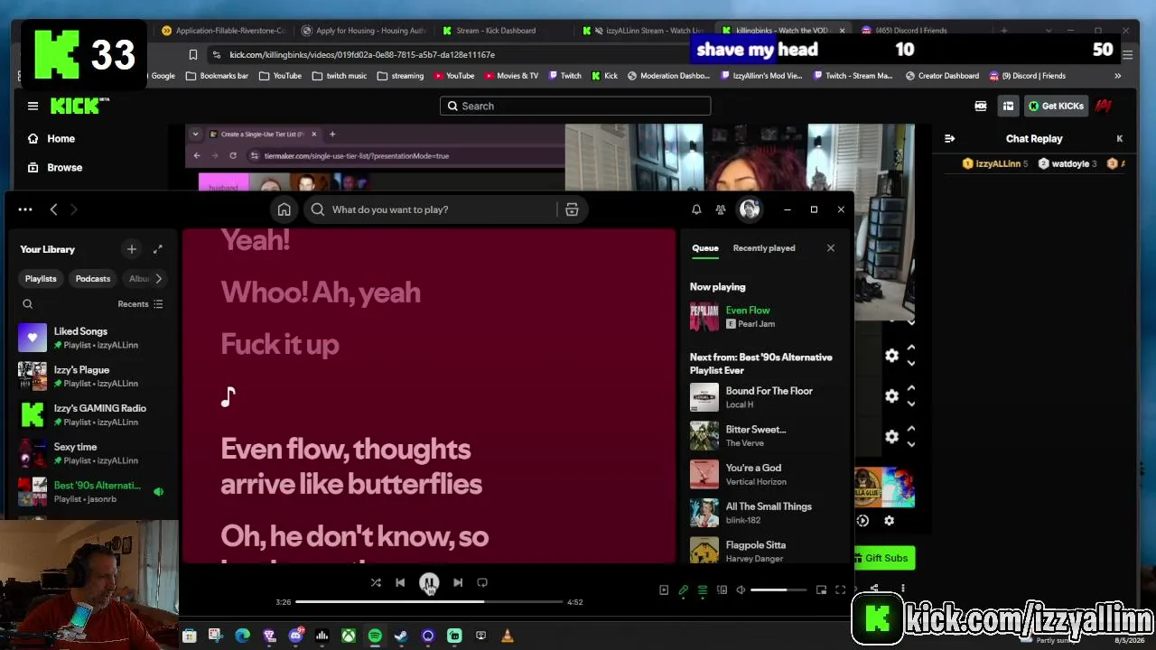Viewport: 1156px width, 650px height.
Task: Seek within the Even Flow progress bar
Action: (429, 602)
